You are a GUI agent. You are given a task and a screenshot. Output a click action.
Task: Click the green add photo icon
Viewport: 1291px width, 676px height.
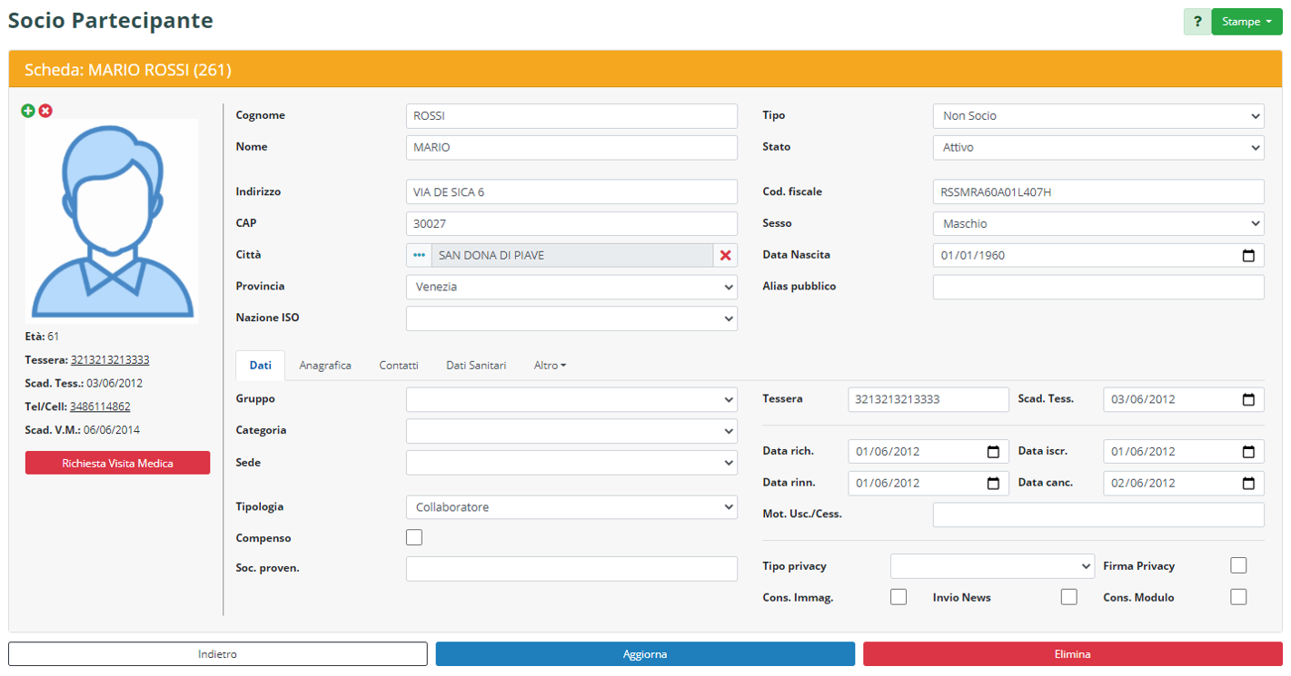(x=28, y=111)
